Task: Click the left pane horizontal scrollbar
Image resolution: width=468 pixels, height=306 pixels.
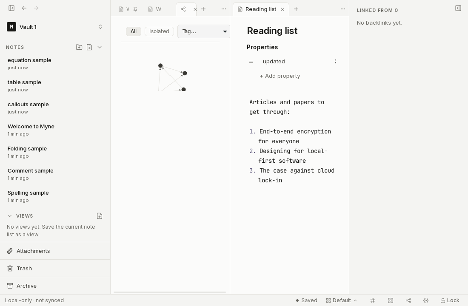Action: click(x=169, y=292)
